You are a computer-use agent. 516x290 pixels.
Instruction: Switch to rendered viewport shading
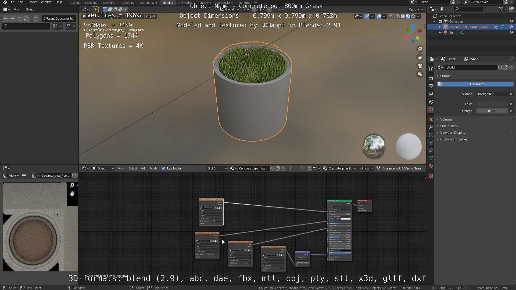(413, 16)
